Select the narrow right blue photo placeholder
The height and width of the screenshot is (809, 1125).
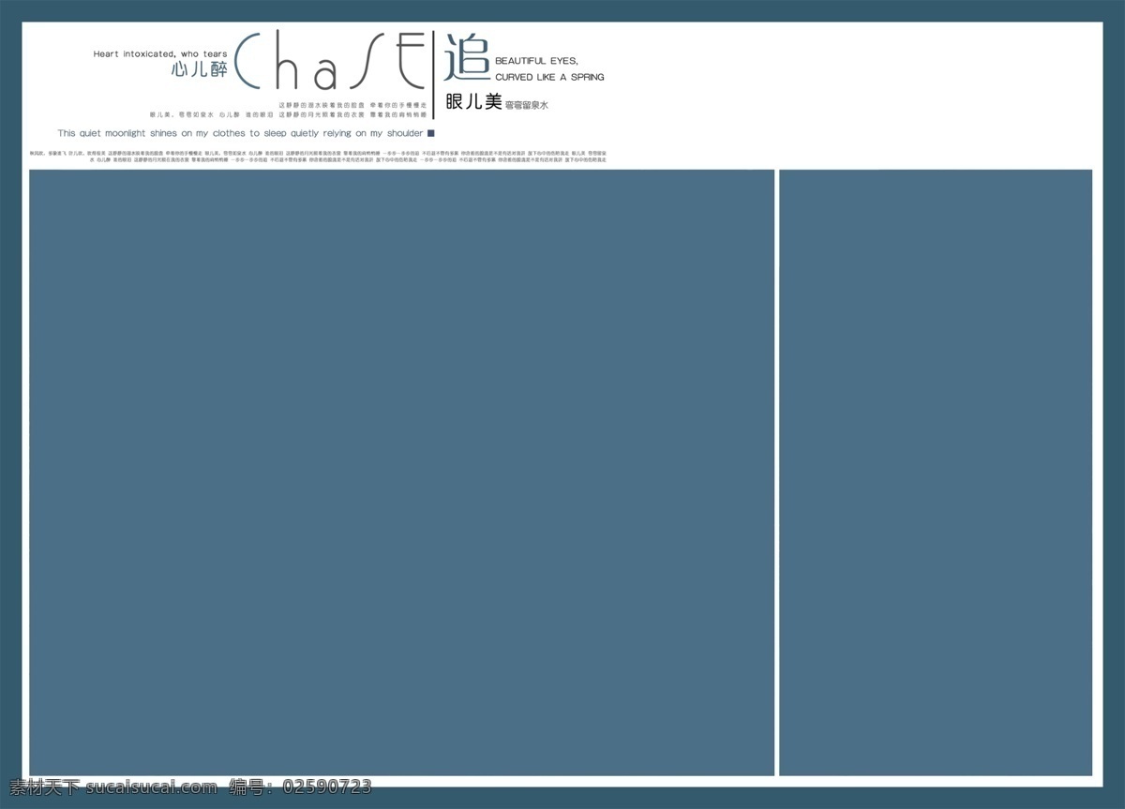[x=936, y=472]
